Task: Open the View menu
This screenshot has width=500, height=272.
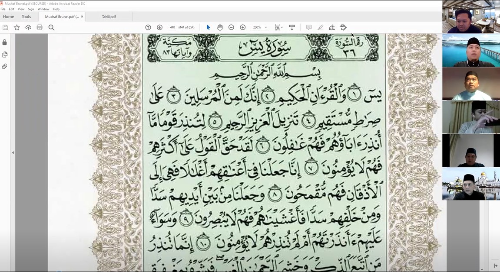Action: (21, 9)
